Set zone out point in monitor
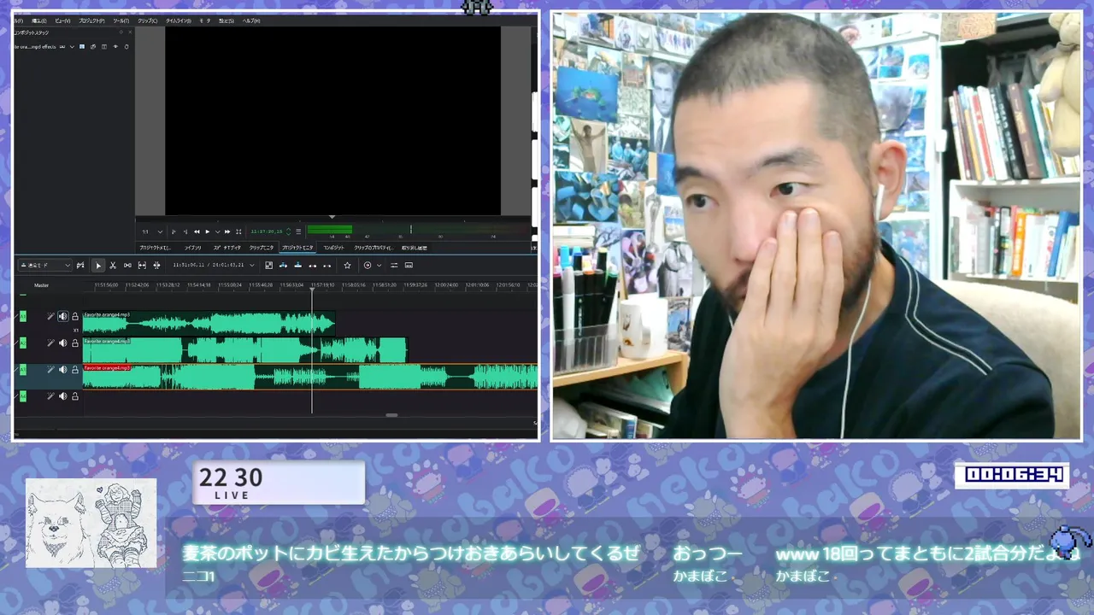 185,231
